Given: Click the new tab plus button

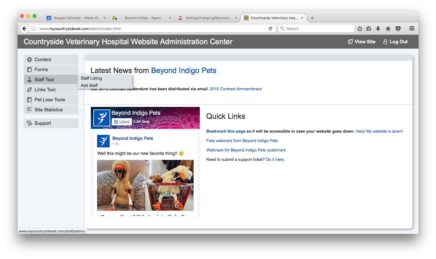Looking at the screenshot, I should [x=312, y=18].
